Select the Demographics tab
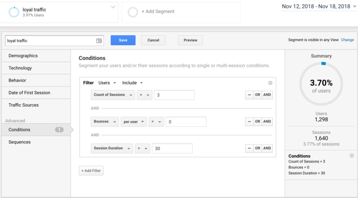 [36, 56]
